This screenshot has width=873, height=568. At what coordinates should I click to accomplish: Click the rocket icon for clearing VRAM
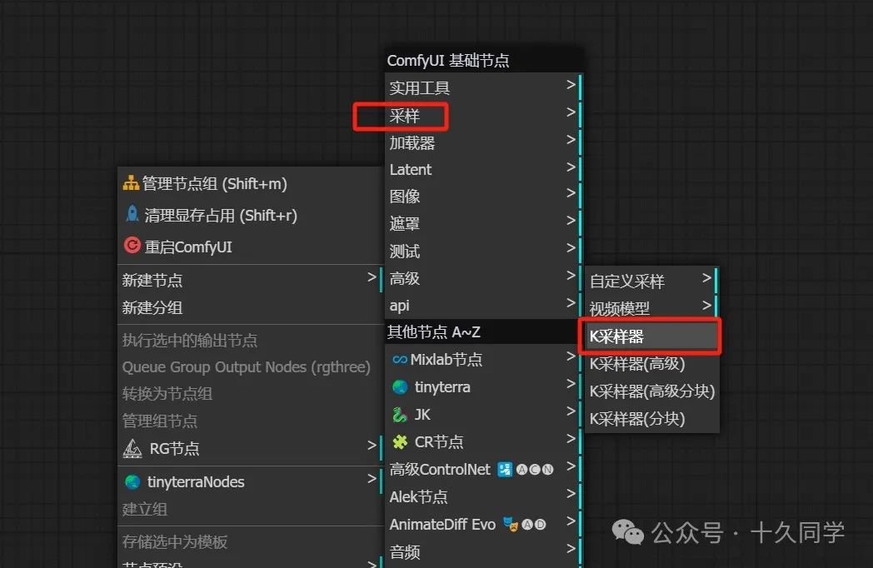pyautogui.click(x=132, y=214)
